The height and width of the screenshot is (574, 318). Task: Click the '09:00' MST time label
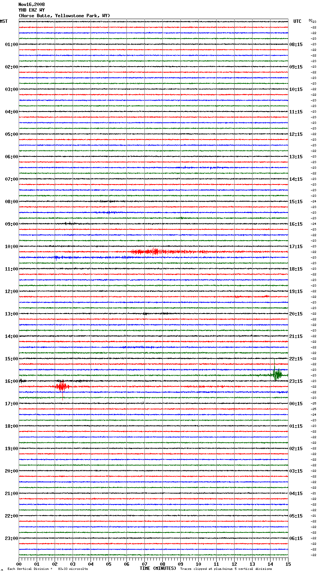click(12, 224)
